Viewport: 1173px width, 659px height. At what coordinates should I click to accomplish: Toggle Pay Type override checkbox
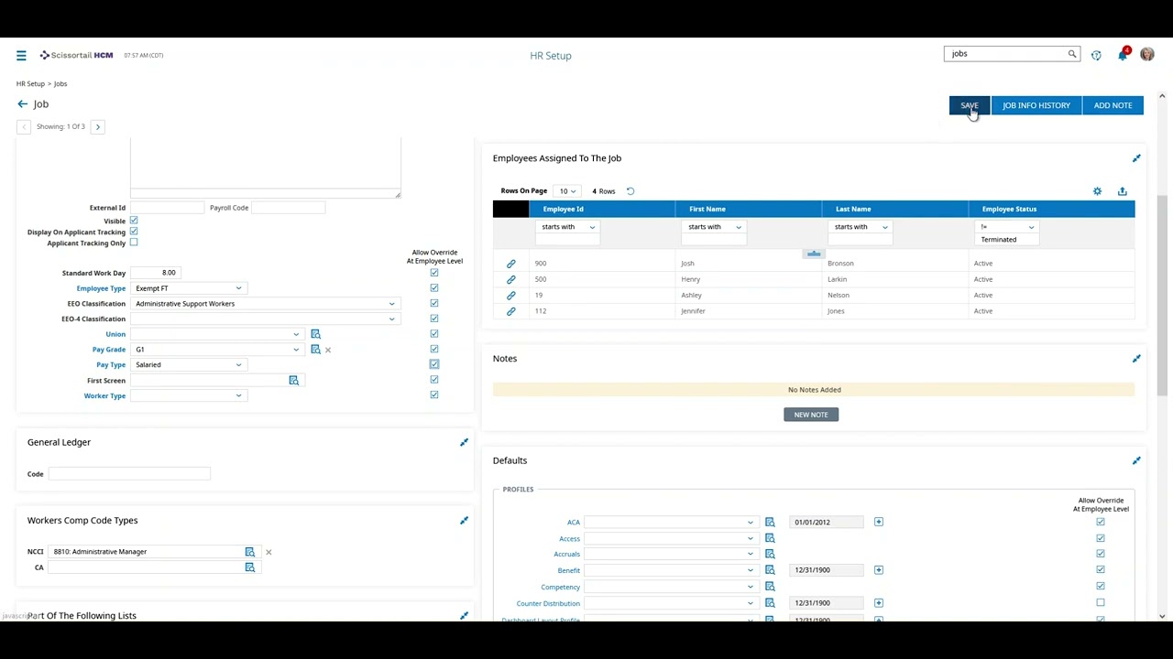click(434, 364)
